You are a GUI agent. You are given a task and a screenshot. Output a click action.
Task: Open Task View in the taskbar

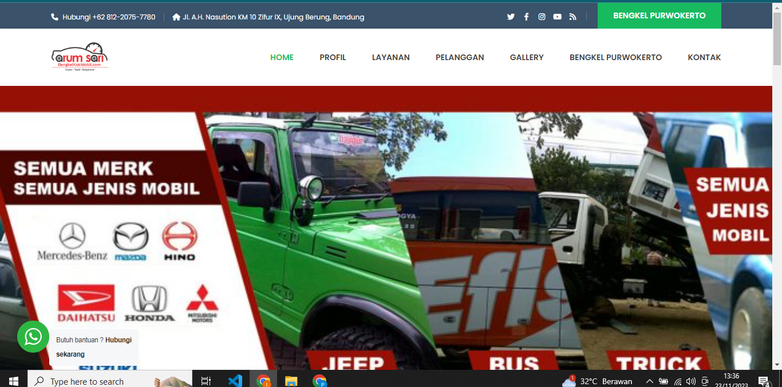pyautogui.click(x=206, y=381)
